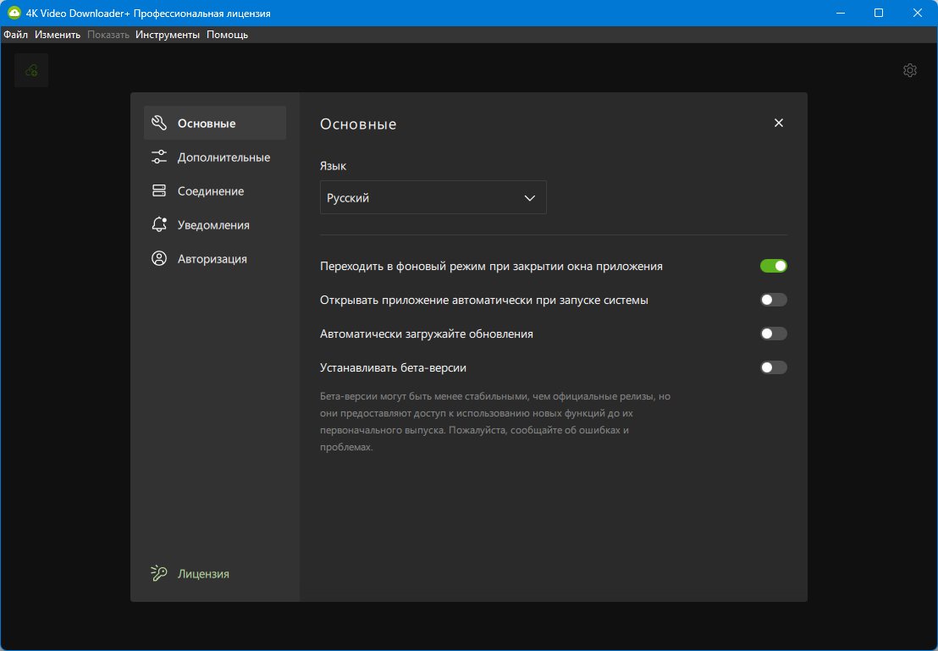Screen dimensions: 938x651
Task: Click the Основные heading in the dialog
Action: 358,124
